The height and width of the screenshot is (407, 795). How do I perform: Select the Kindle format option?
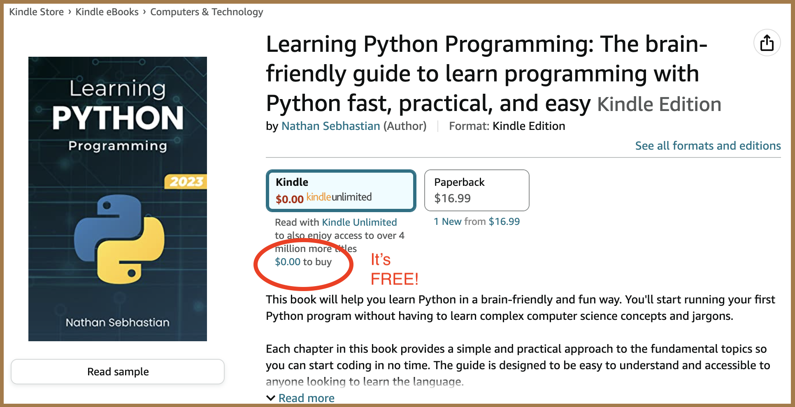click(341, 191)
